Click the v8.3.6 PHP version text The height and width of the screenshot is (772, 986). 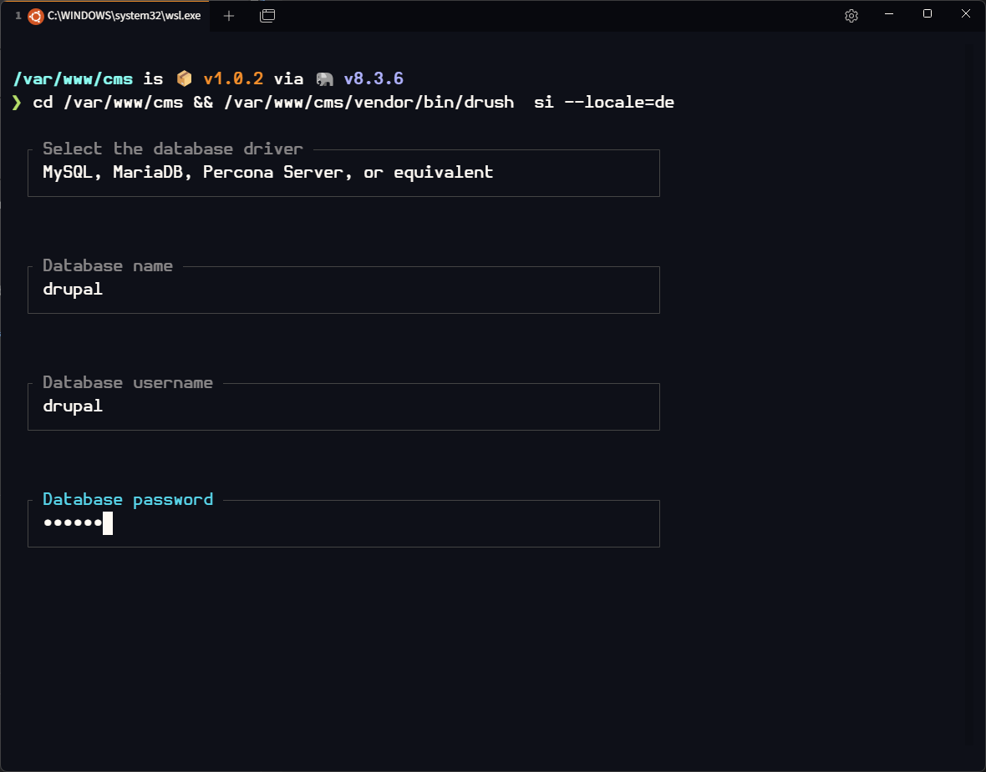pyautogui.click(x=374, y=79)
